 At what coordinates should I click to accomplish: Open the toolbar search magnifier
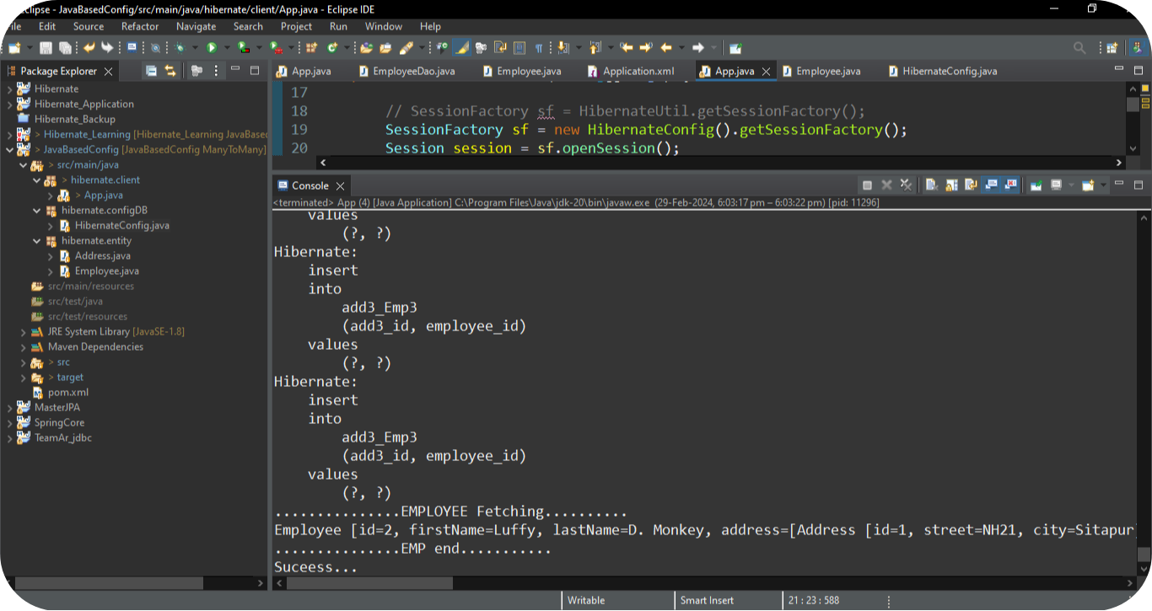pos(1079,48)
